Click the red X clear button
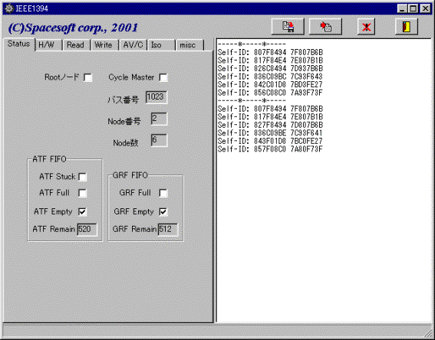The width and height of the screenshot is (435, 340). (x=366, y=27)
